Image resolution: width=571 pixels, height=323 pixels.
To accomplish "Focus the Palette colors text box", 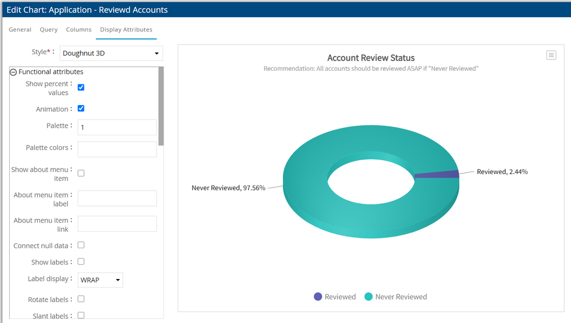I will pos(117,149).
